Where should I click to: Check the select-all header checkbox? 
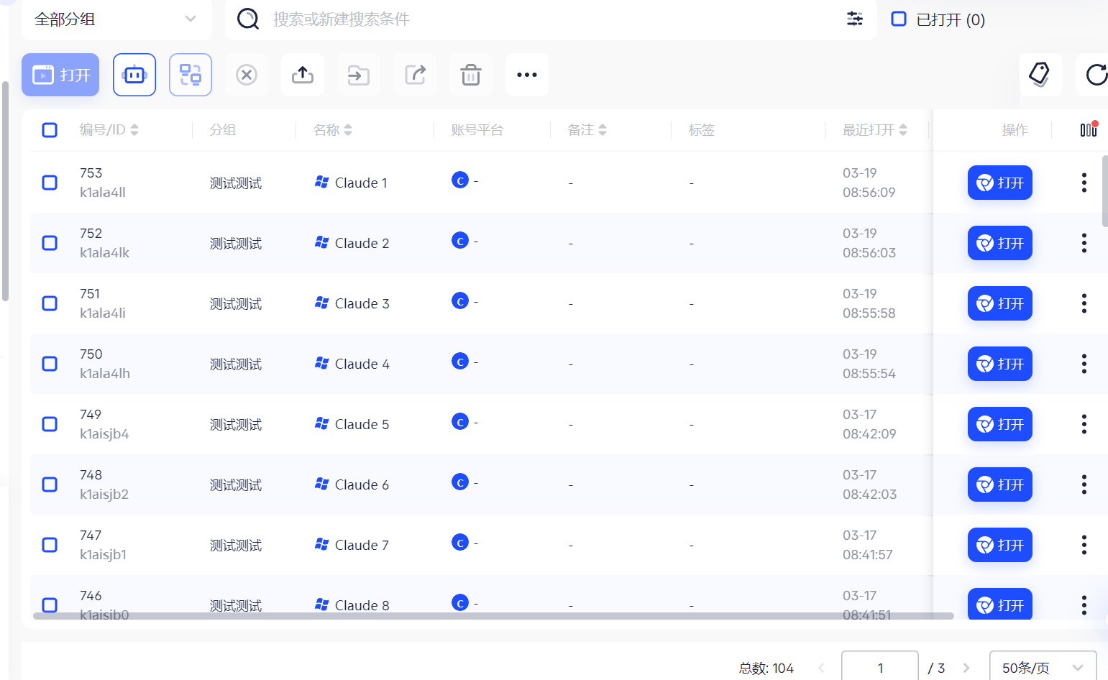50,130
